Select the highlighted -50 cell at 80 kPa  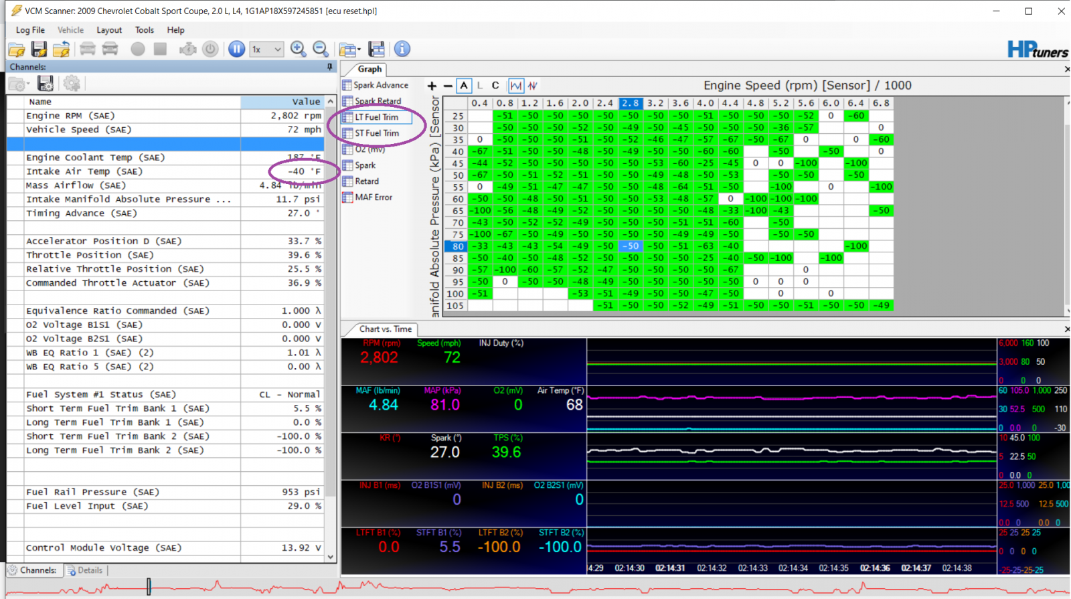(631, 246)
